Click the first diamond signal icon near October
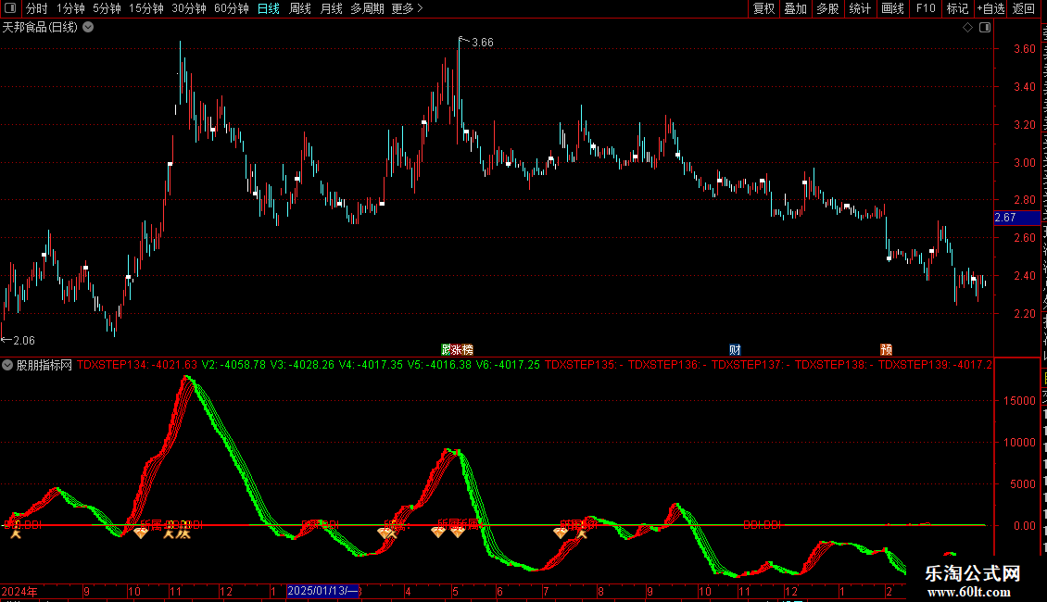 [141, 533]
